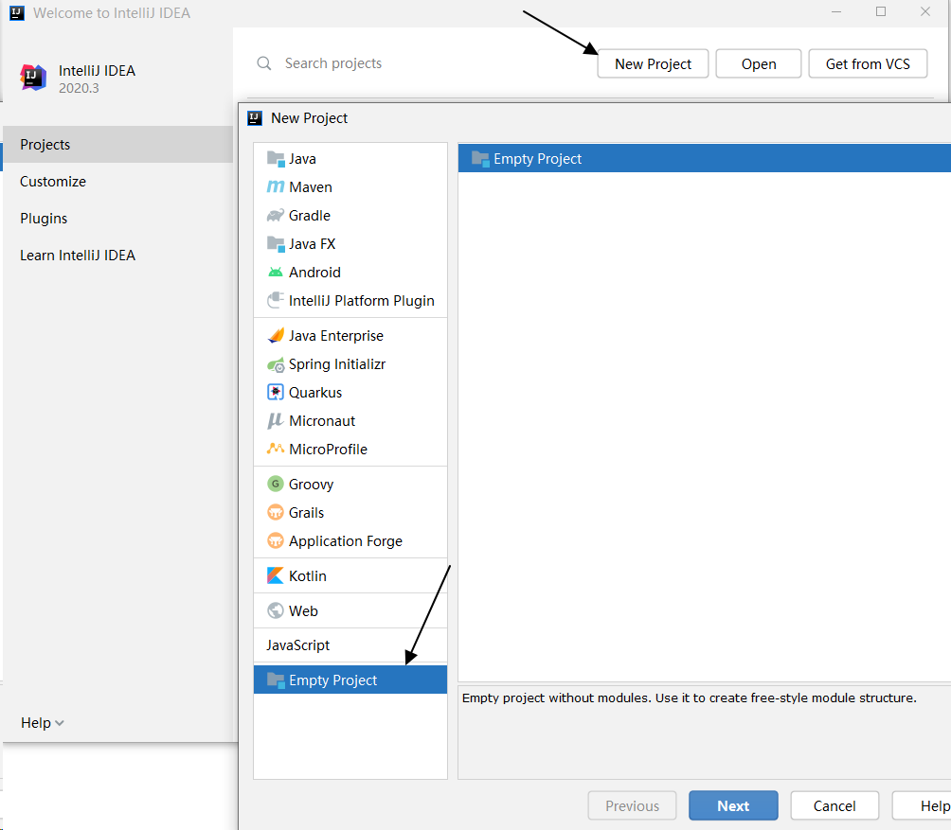Click the New Project button in Welcome window
Viewport: 951px width, 830px height.
[653, 63]
